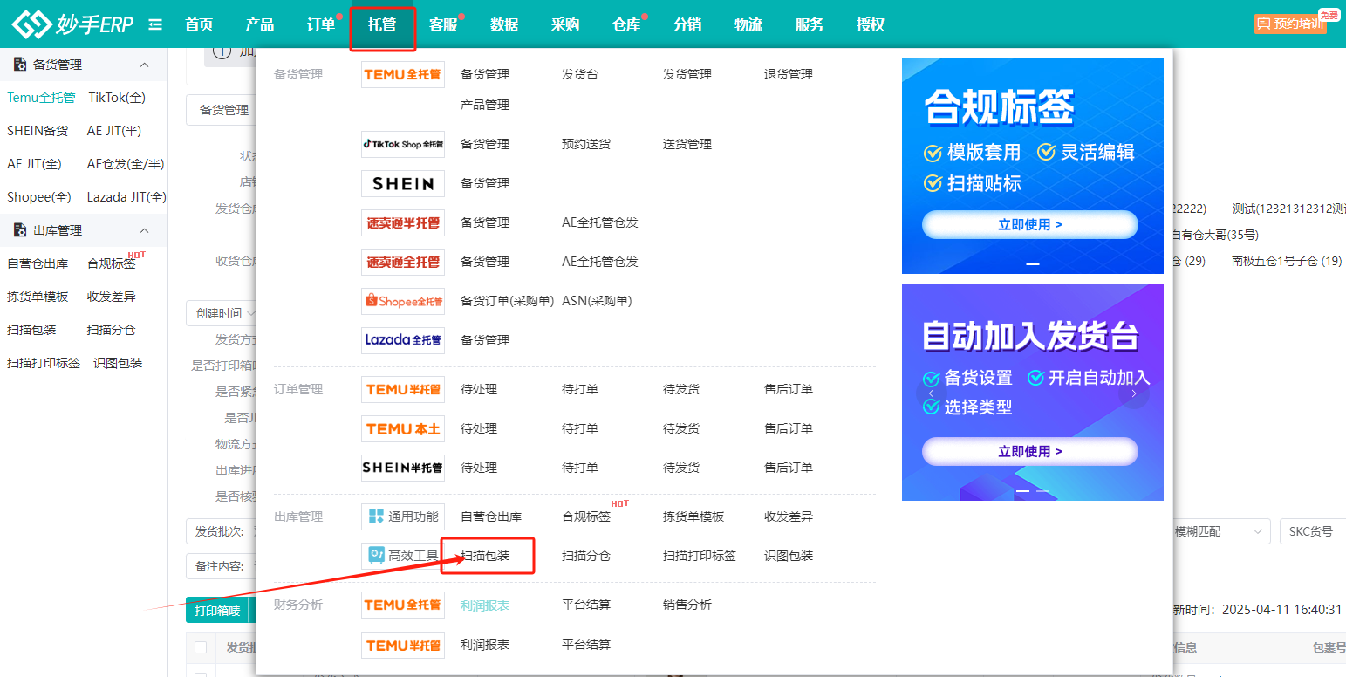Image resolution: width=1346 pixels, height=677 pixels.
Task: Click 预约送货 in the TikTok Shop row
Action: coord(586,144)
